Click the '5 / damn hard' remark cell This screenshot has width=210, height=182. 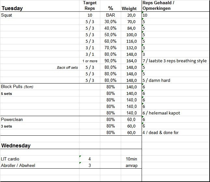tap(156, 81)
